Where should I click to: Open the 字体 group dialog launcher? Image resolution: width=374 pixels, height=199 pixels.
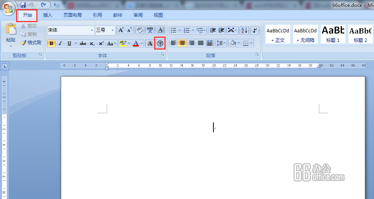[163, 55]
